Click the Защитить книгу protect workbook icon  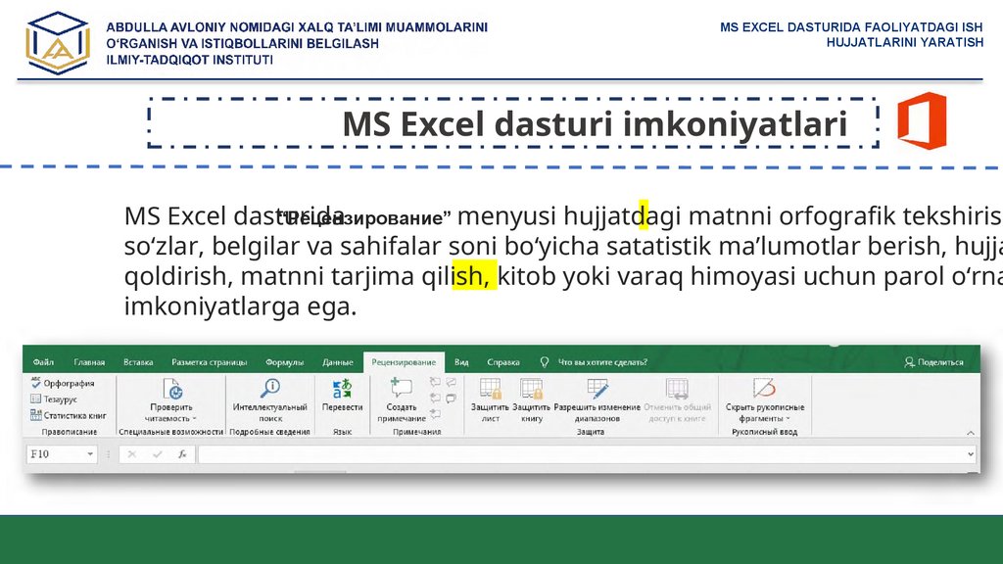[x=531, y=388]
